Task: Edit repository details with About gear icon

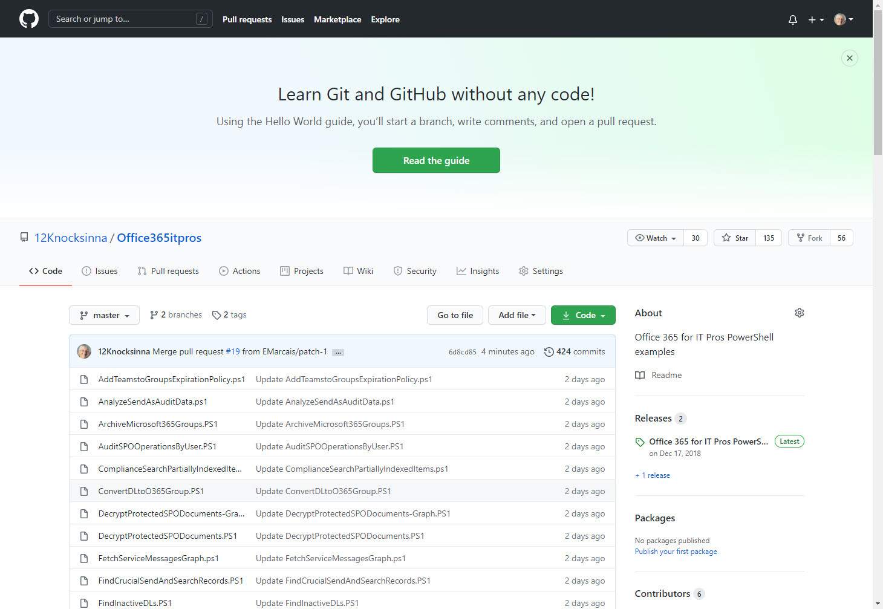Action: click(x=800, y=313)
